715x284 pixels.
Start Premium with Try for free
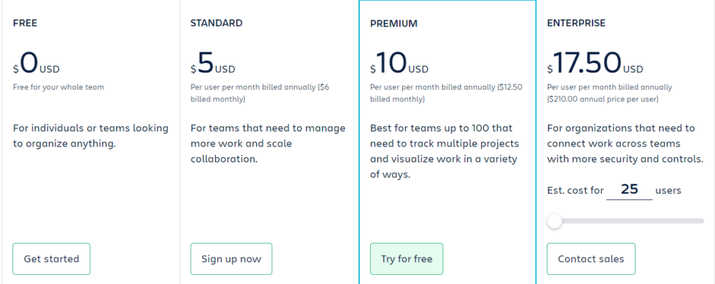coord(407,259)
